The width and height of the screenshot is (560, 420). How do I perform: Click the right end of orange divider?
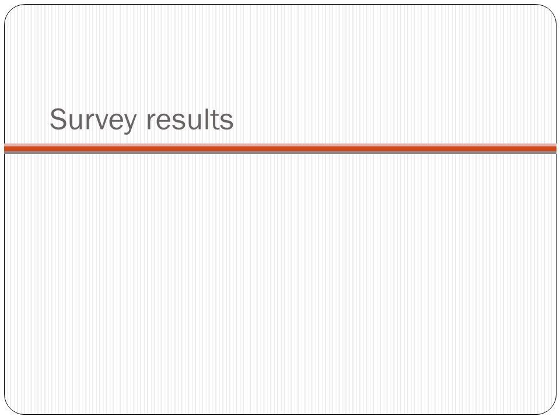552,149
